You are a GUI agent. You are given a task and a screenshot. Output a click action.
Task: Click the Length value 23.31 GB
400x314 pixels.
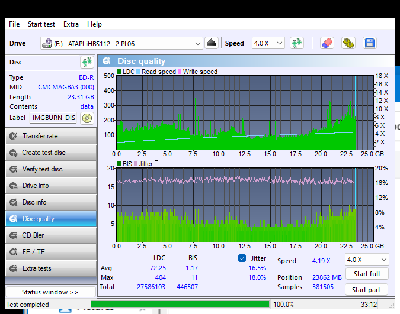pos(81,97)
